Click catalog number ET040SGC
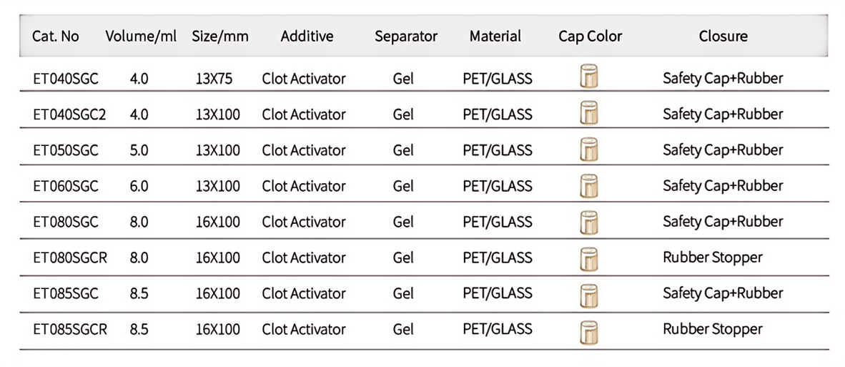The width and height of the screenshot is (845, 367). 66,79
